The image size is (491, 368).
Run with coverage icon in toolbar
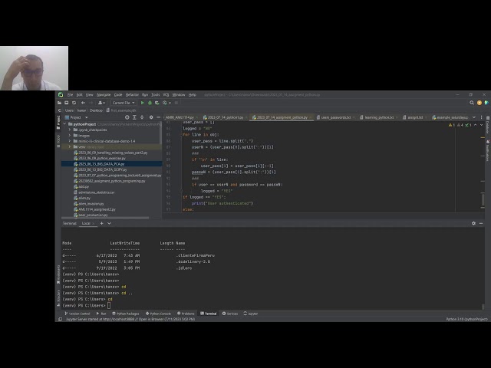(157, 103)
